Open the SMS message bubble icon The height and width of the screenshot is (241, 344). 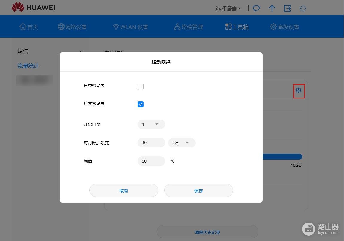[x=256, y=8]
